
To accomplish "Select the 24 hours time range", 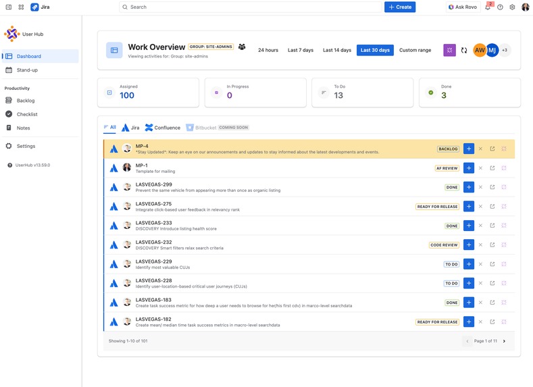I will 268,50.
